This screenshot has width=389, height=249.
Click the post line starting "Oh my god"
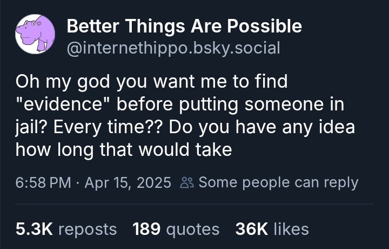[x=151, y=83]
